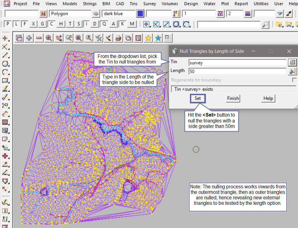Click the magnifier search icon in top toolbar
The width and height of the screenshot is (298, 228).
point(266,24)
